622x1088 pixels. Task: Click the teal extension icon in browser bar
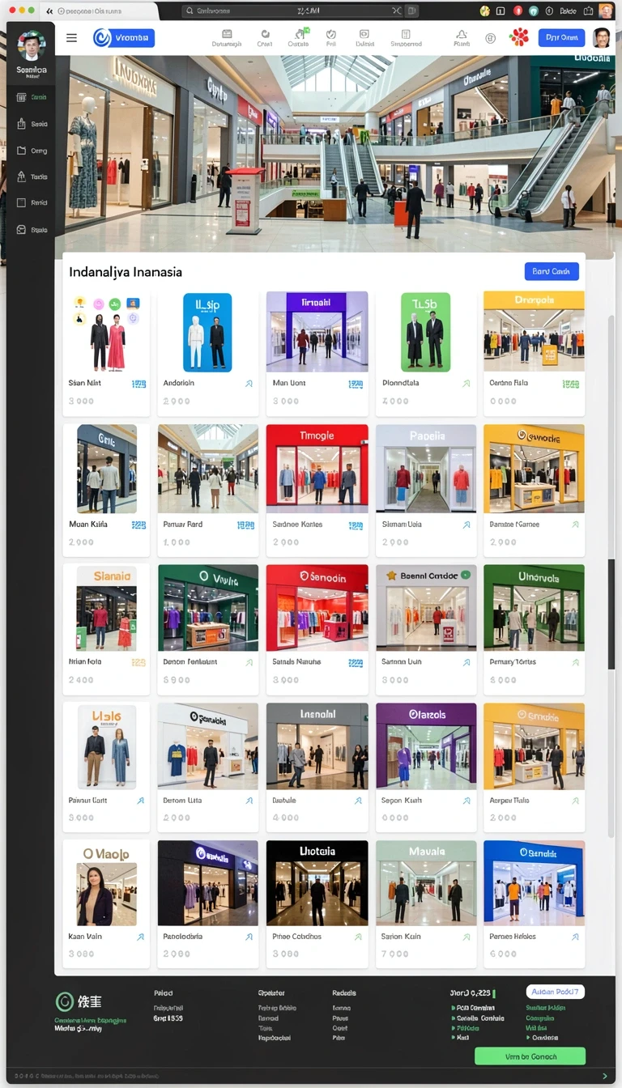coord(534,11)
